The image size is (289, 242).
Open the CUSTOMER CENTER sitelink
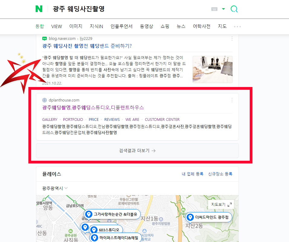tap(162, 120)
